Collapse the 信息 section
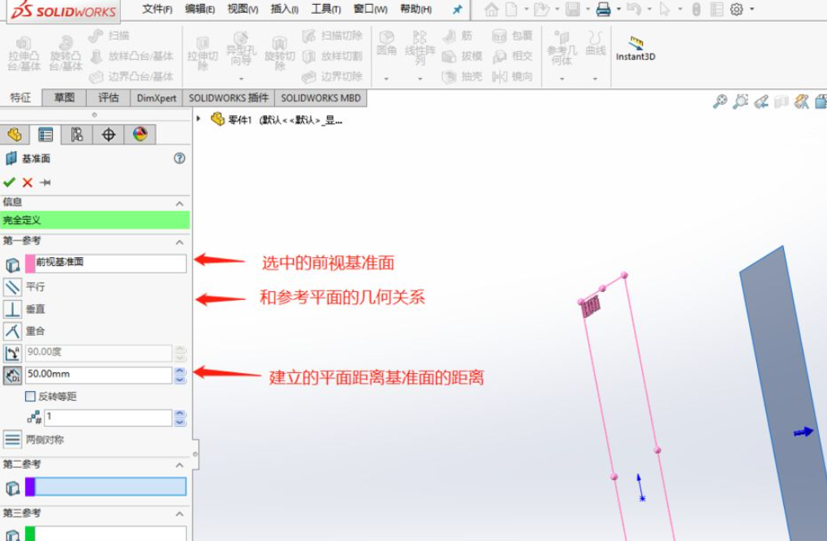Image resolution: width=827 pixels, height=541 pixels. (179, 203)
